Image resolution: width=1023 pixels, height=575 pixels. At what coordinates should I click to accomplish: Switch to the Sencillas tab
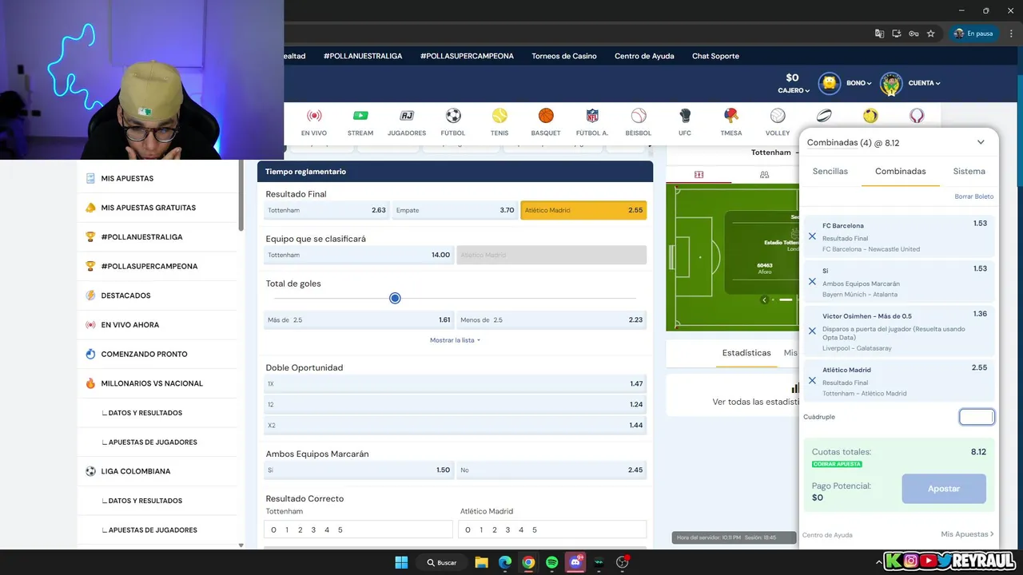[830, 171]
